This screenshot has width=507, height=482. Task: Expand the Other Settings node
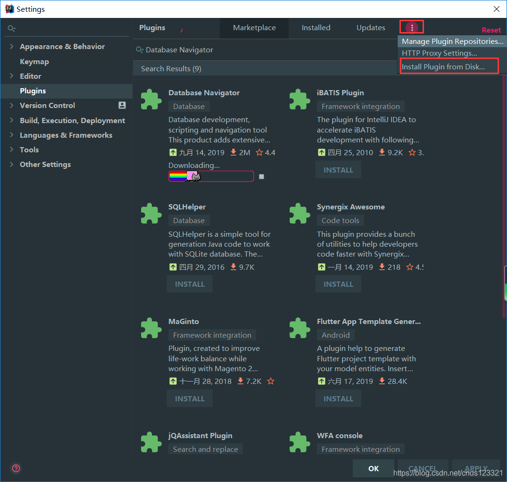click(x=12, y=164)
